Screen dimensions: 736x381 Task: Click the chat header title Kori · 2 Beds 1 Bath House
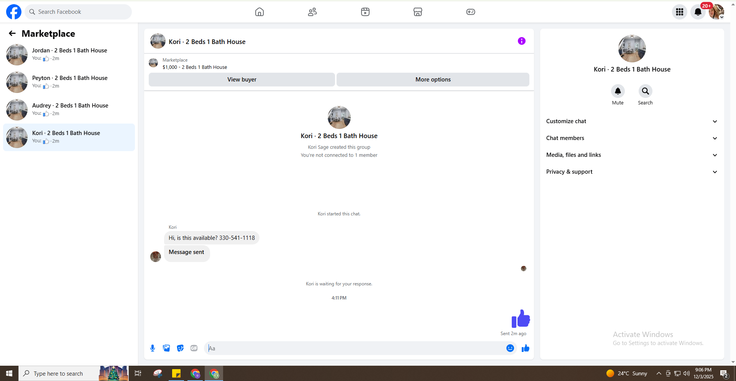point(207,42)
